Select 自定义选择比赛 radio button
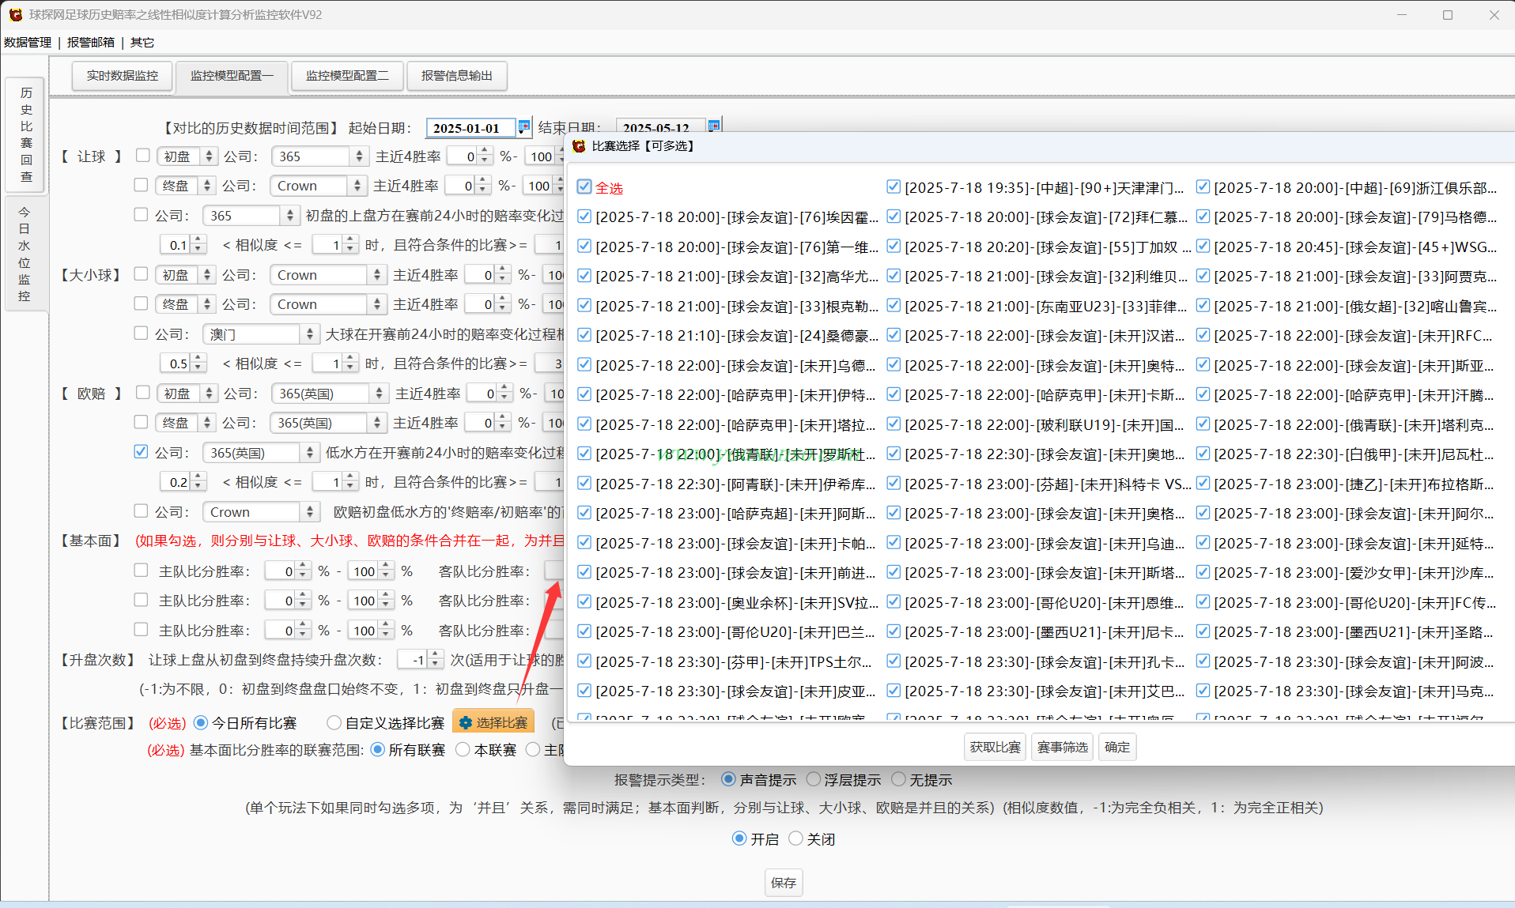Screen dimensions: 1515x908 pyautogui.click(x=334, y=722)
